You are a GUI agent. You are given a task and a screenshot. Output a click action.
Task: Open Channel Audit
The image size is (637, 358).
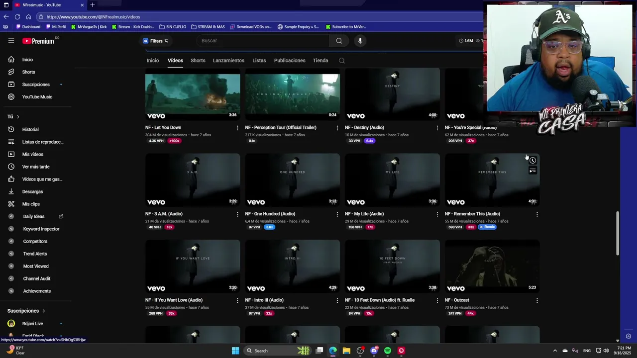click(36, 278)
